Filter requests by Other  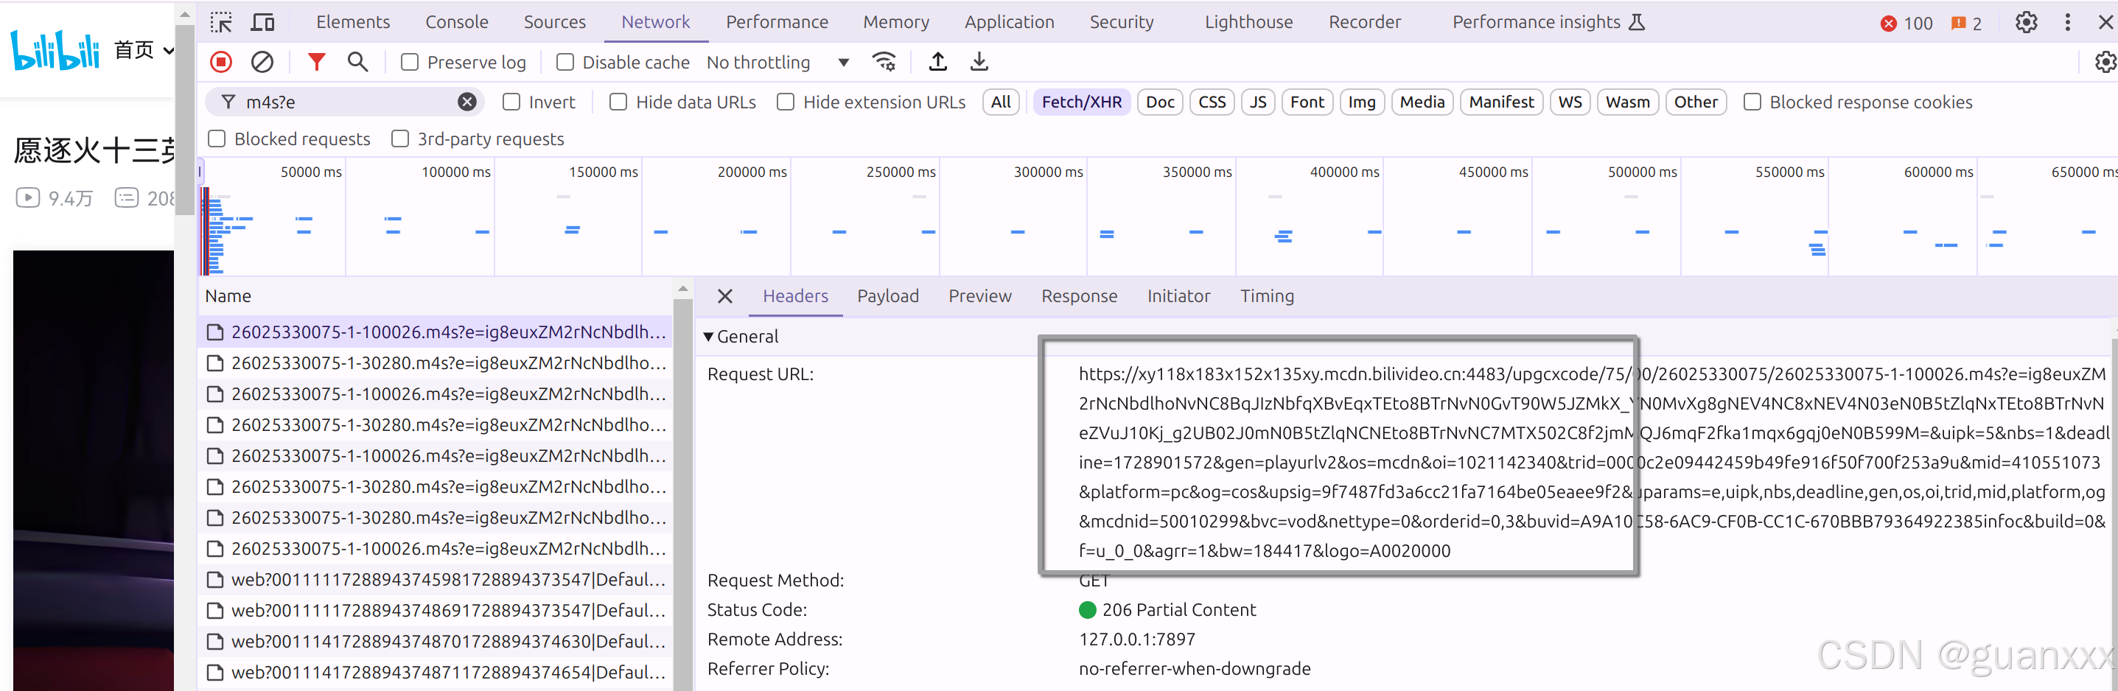[x=1696, y=102]
